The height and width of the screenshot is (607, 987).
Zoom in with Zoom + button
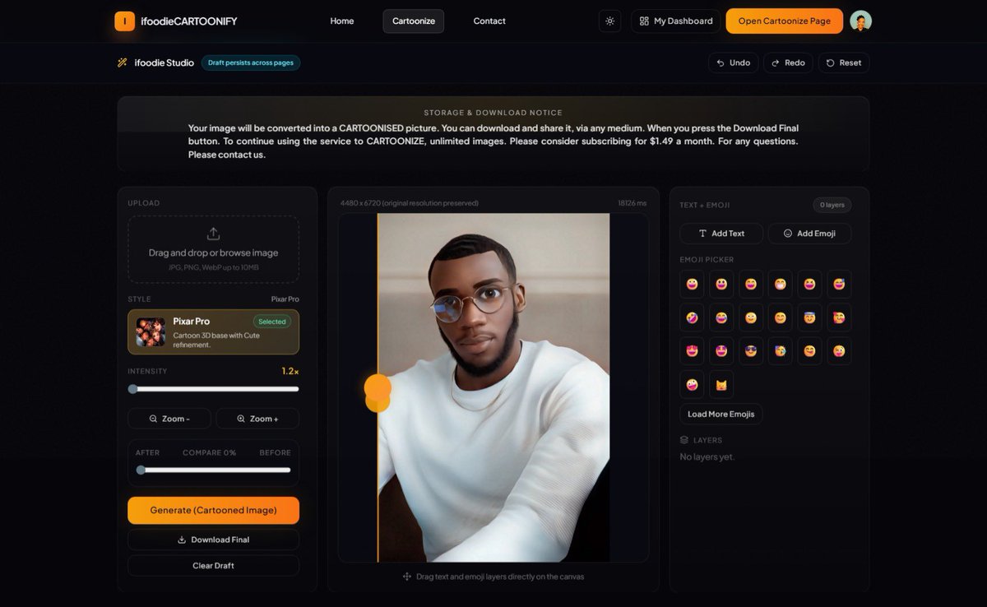pos(257,419)
